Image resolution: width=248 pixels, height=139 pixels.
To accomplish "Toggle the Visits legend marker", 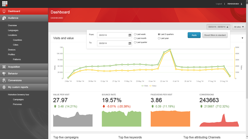I will [142, 86].
